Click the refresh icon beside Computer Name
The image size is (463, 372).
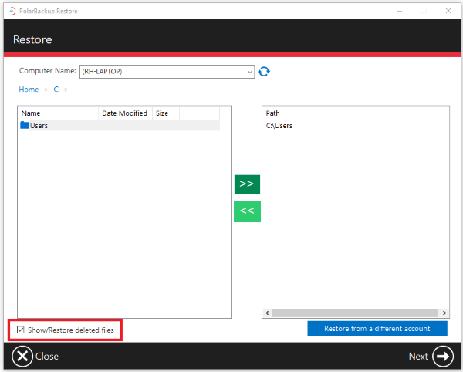click(x=265, y=71)
